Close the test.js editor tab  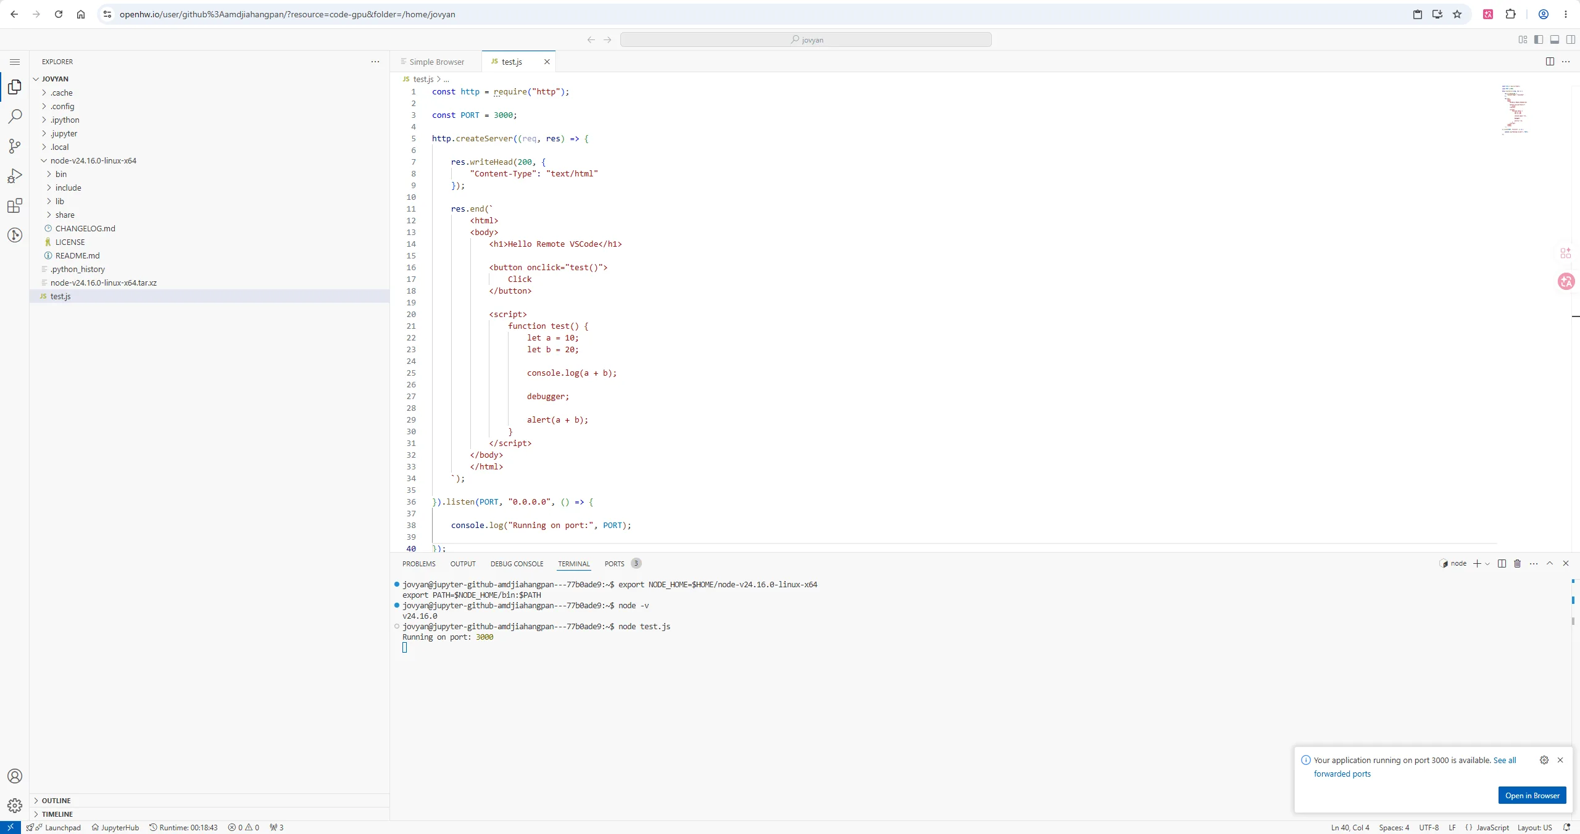pos(547,62)
